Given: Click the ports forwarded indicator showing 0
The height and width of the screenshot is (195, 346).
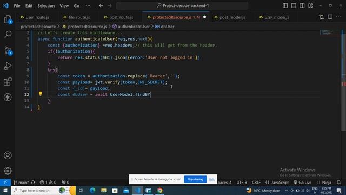Looking at the screenshot, I should [65, 183].
